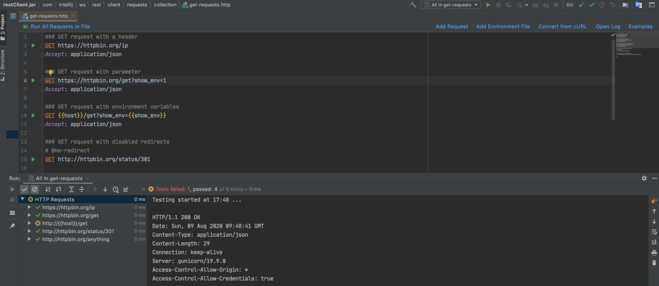
Task: Click Expand All in the test toolbar
Action: [x=71, y=189]
